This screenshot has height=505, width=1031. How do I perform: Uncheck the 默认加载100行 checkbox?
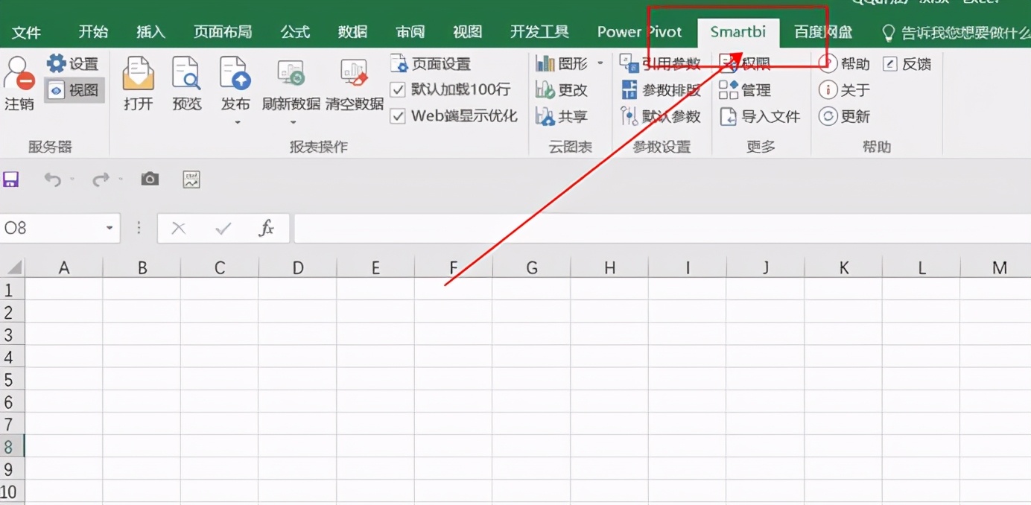point(399,89)
